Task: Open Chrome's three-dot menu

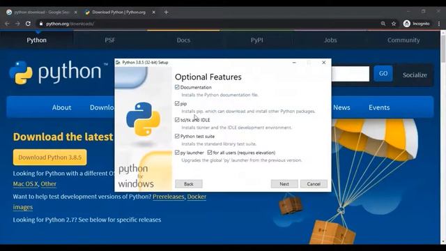Action: tap(439, 24)
